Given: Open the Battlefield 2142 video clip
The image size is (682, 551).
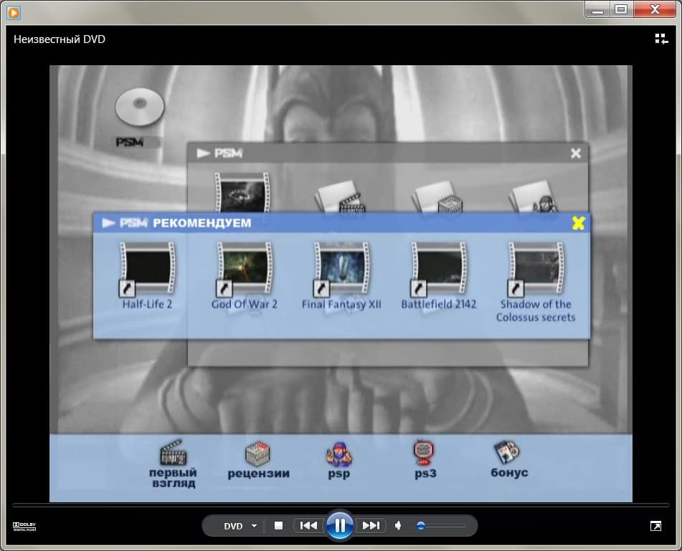Looking at the screenshot, I should coord(438,277).
